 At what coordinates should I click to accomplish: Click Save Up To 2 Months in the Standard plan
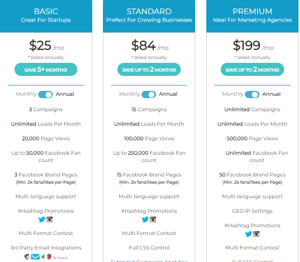[x=149, y=70]
